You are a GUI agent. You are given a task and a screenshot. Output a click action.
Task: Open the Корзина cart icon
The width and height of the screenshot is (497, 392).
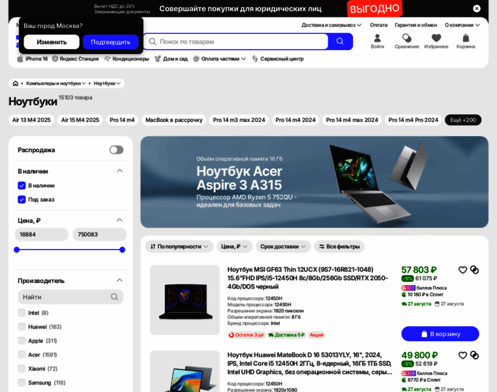coord(466,41)
